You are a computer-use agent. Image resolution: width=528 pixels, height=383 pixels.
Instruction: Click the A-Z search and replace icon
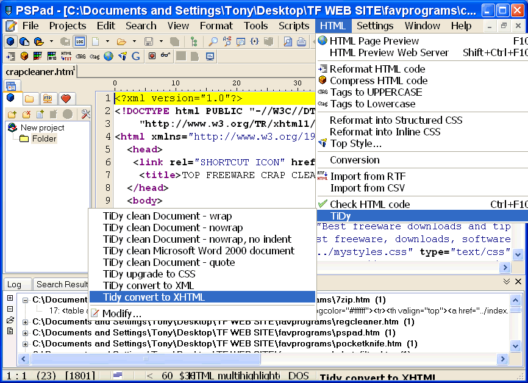click(x=227, y=41)
